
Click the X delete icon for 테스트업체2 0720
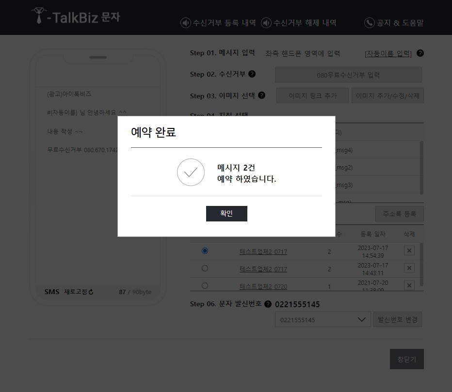tap(409, 285)
